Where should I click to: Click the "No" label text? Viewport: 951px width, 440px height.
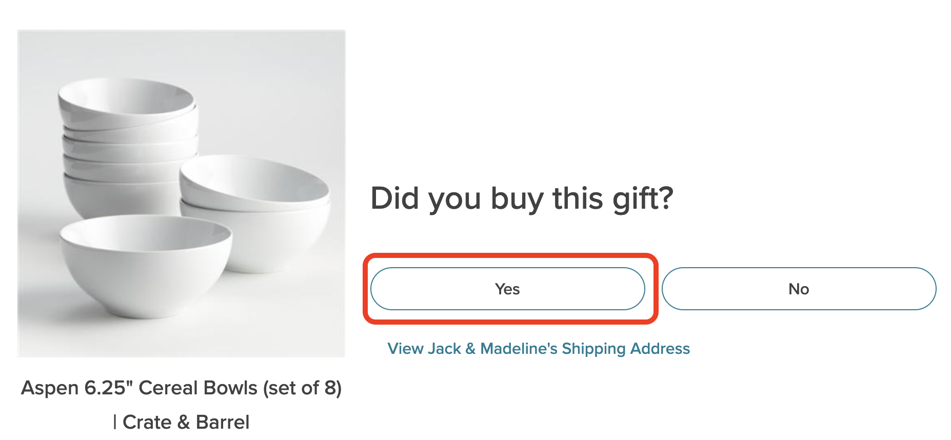pos(799,289)
